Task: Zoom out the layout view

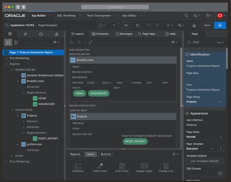Action: 71,42
